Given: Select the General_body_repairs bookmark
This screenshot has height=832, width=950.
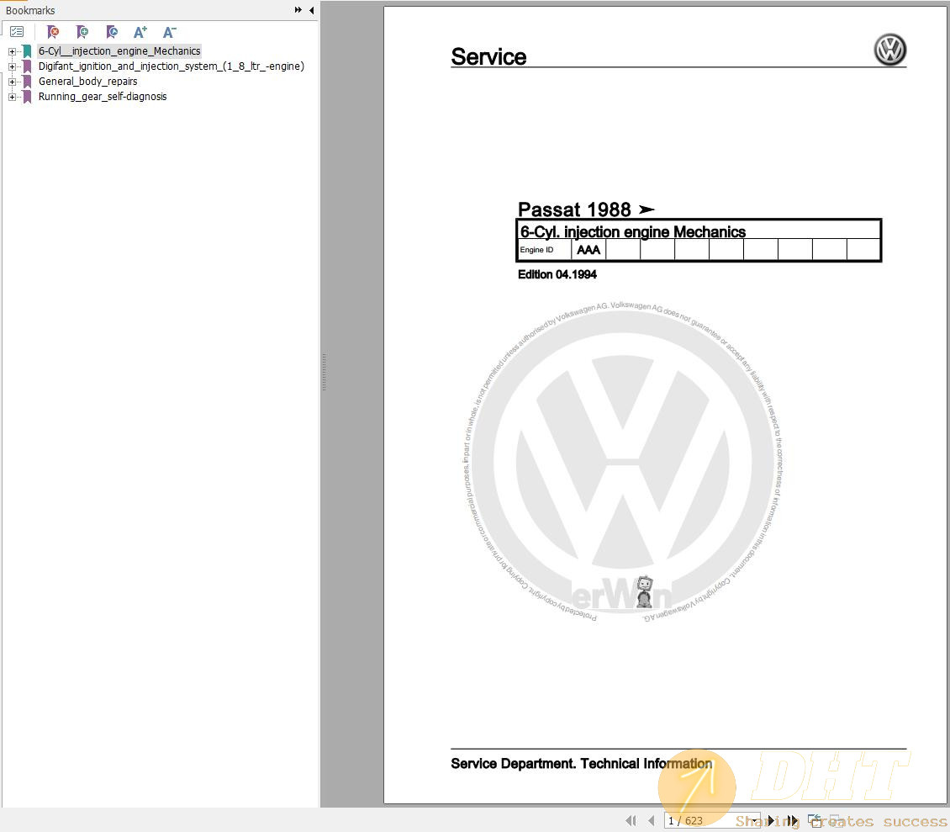Looking at the screenshot, I should pos(87,82).
